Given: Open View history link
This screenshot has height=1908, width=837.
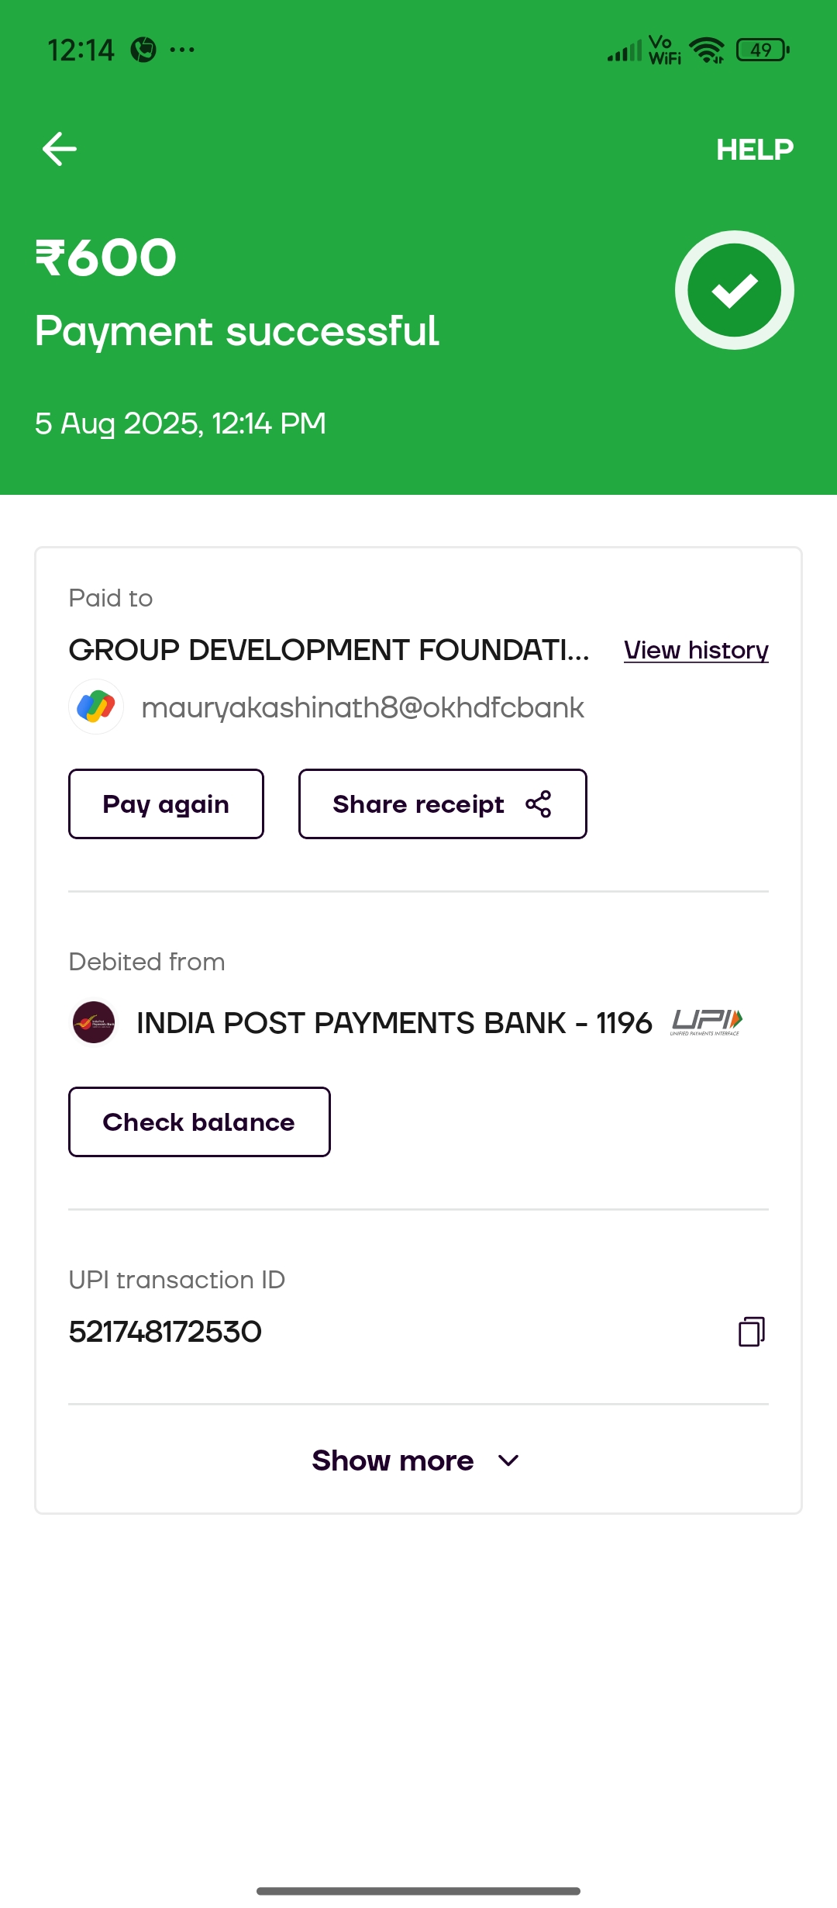Looking at the screenshot, I should click(x=696, y=650).
